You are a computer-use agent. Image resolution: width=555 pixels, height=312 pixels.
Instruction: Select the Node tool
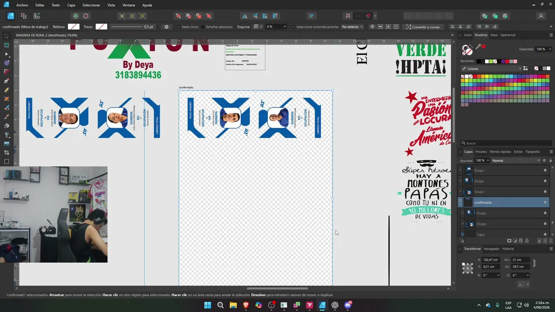click(7, 54)
